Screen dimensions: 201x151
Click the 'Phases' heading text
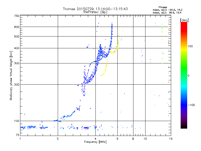click(x=163, y=7)
